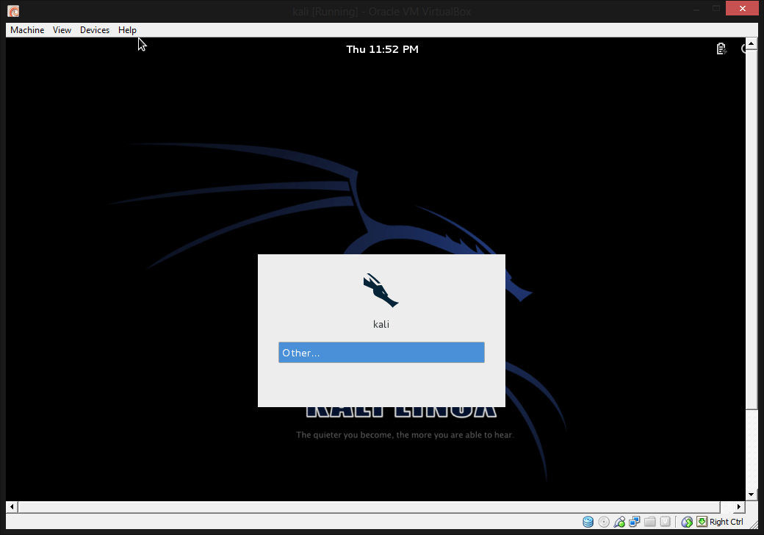This screenshot has width=764, height=535.
Task: Click the horizontal scrollbar left arrow
Action: [x=12, y=507]
